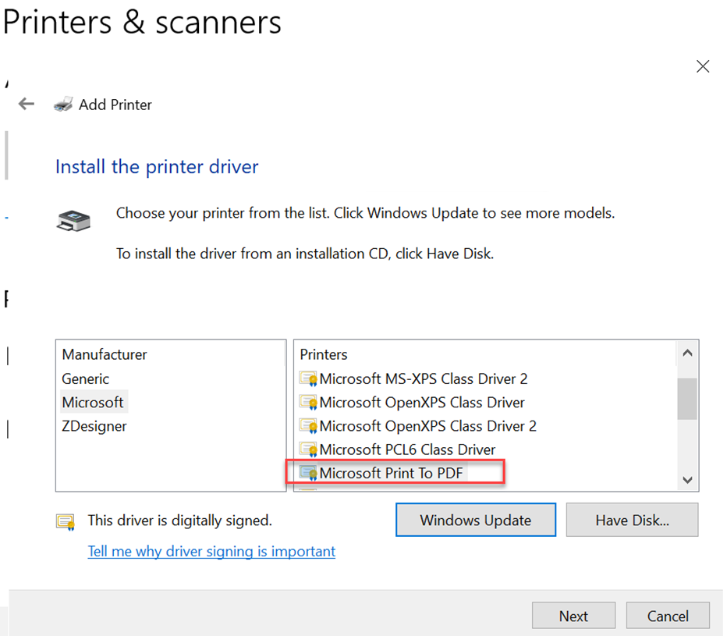
Task: Select Microsoft Print To PDF printer
Action: point(391,473)
